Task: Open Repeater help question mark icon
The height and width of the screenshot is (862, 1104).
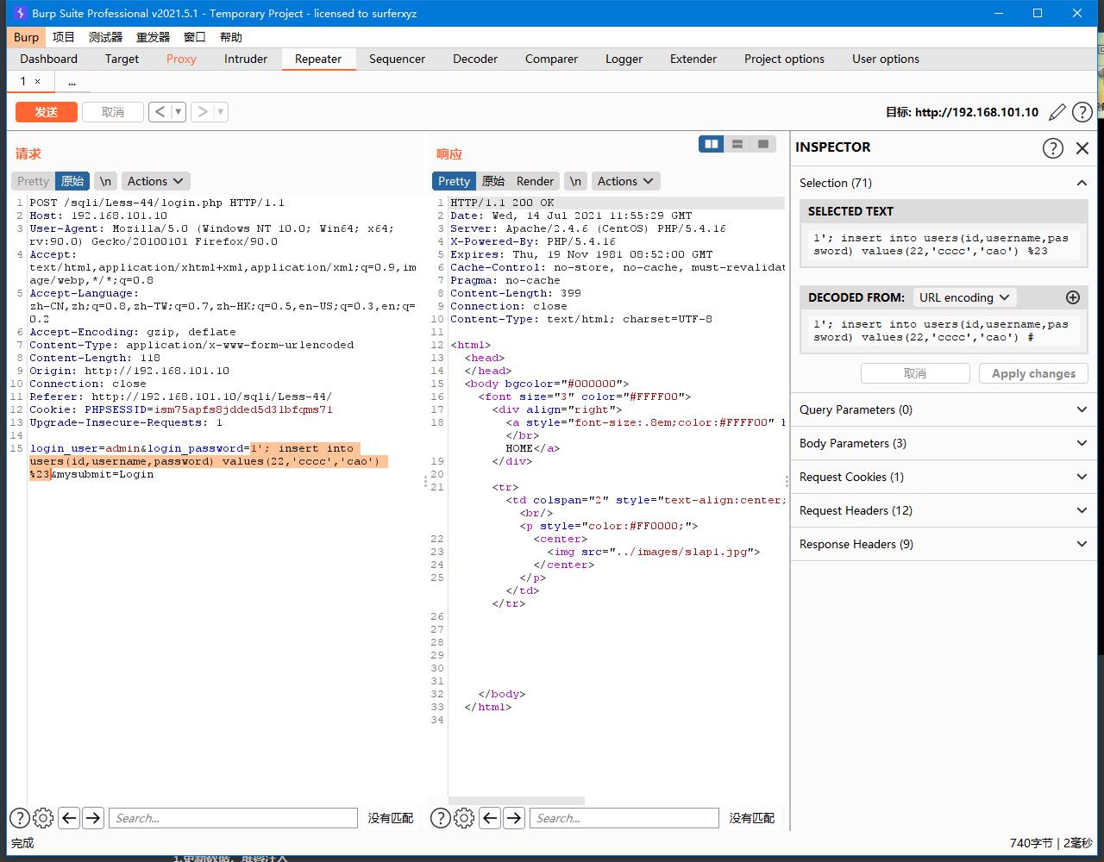Action: (x=1082, y=112)
